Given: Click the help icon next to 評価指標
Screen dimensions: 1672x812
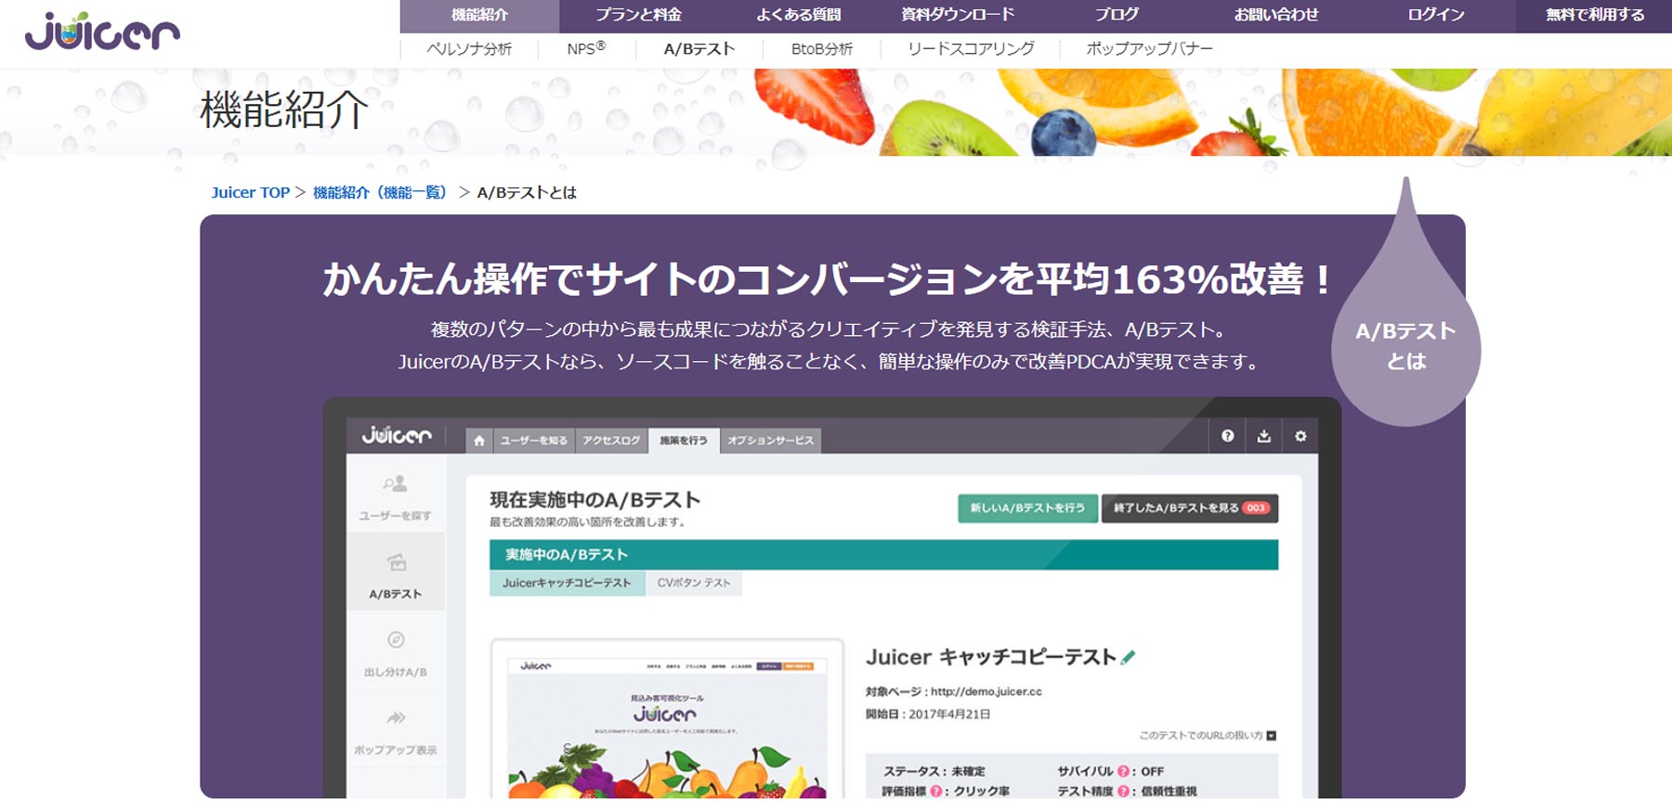Looking at the screenshot, I should [935, 791].
